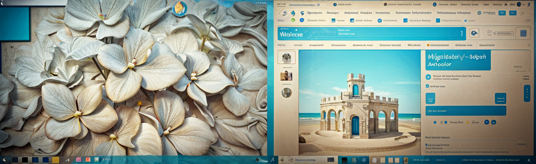
Task: Select the middle thumbnail showing a person
Action: pos(286,76)
